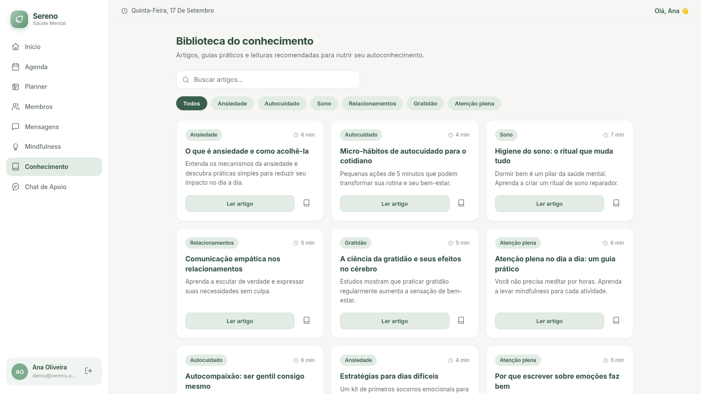
Task: Click the logout icon beside Ana Oliveira
Action: [x=89, y=371]
